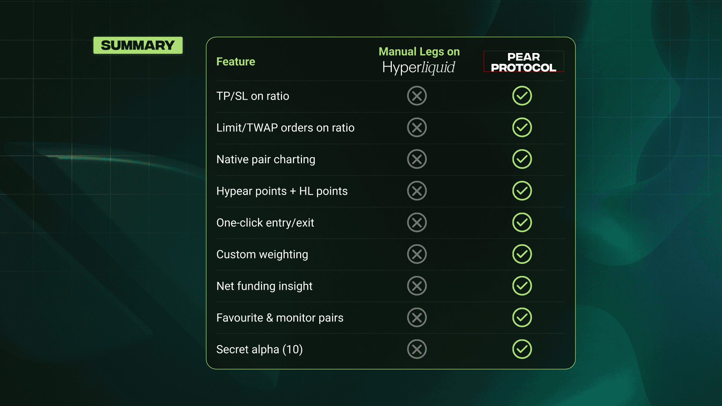Select the Favourite & monitor pairs label
The image size is (722, 406).
pyautogui.click(x=280, y=318)
